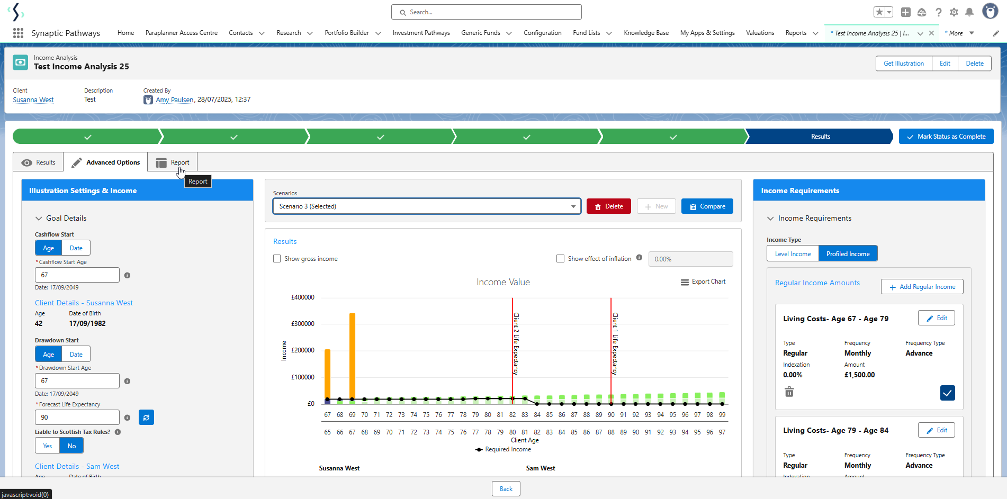Image resolution: width=1007 pixels, height=499 pixels.
Task: Collapse the Income Requirements section
Action: (x=770, y=219)
